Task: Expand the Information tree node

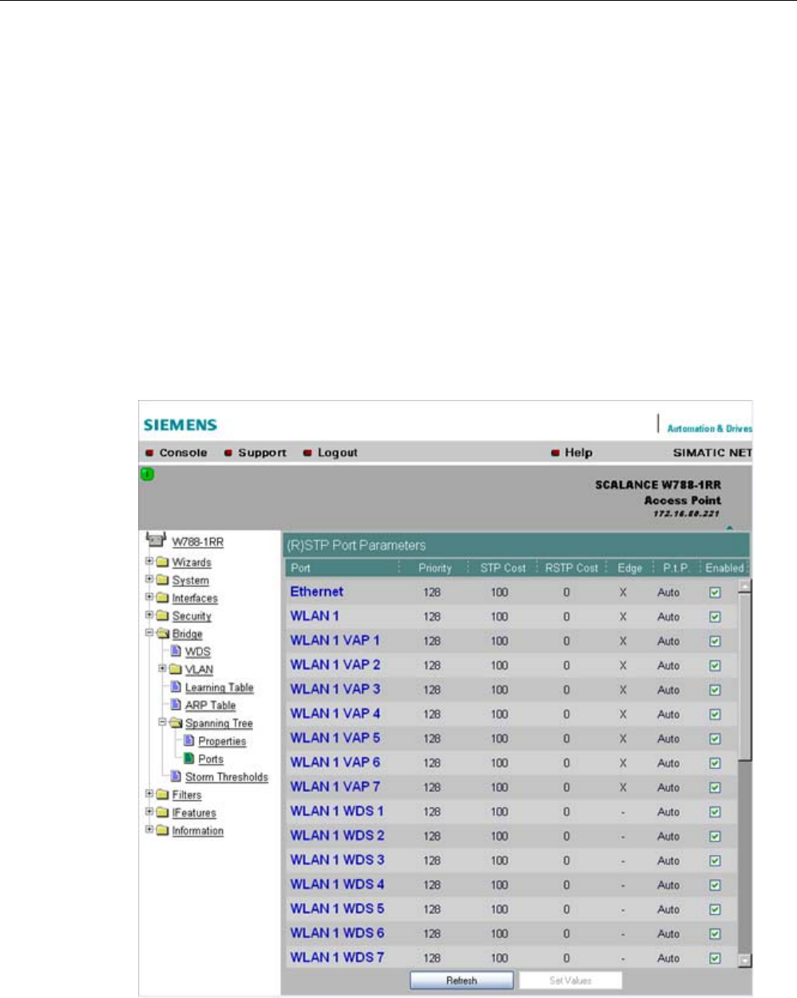Action: coord(149,830)
